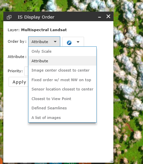143x164 pixels.
Task: Click the 'Priority:' label
Action: click(15, 71)
